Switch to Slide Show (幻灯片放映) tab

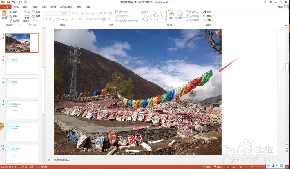(66, 7)
